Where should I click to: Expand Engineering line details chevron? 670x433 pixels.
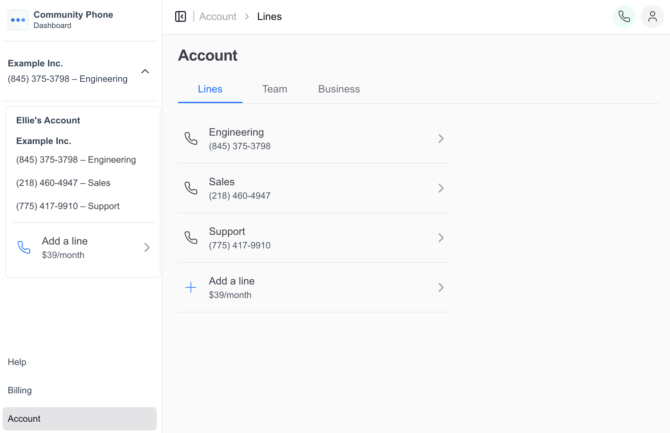coord(441,139)
